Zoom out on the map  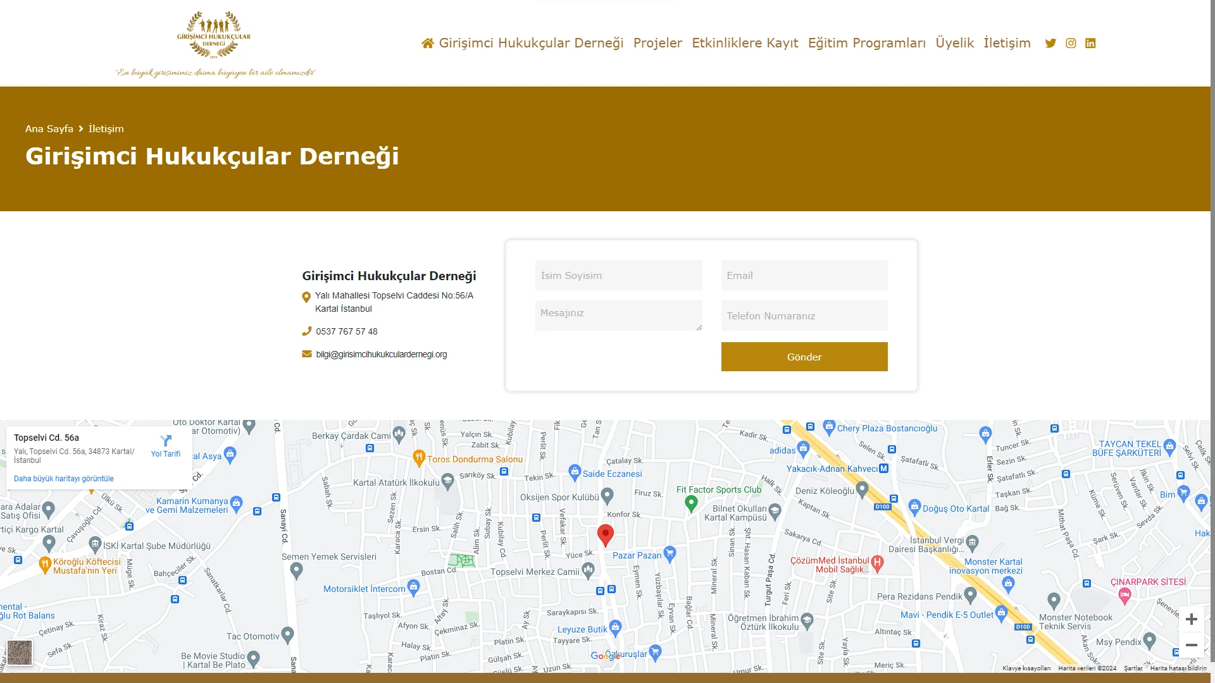coord(1191,645)
